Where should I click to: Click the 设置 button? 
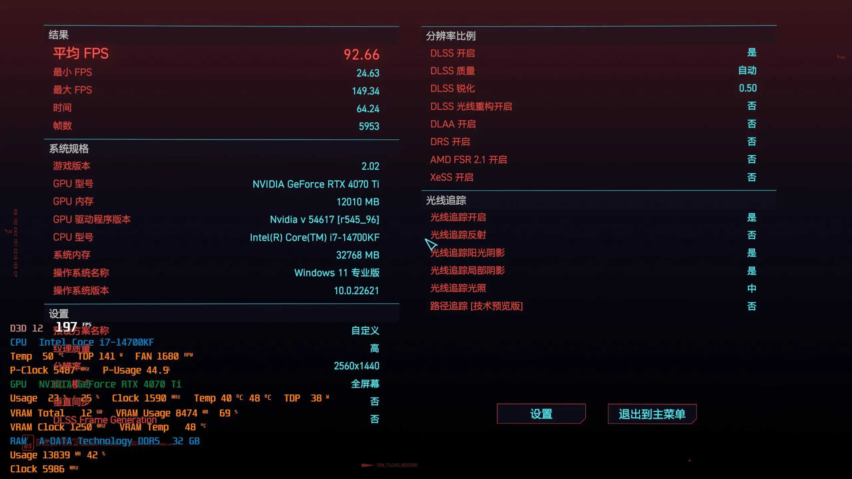(541, 414)
